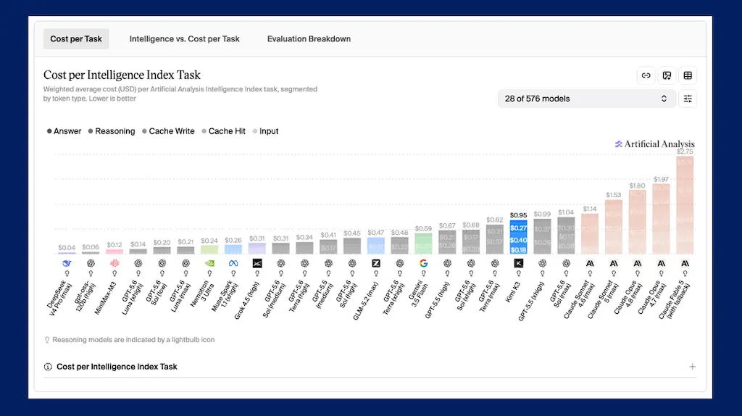
Task: Click the light green Nemotron 3 Ultra bar
Action: point(209,250)
